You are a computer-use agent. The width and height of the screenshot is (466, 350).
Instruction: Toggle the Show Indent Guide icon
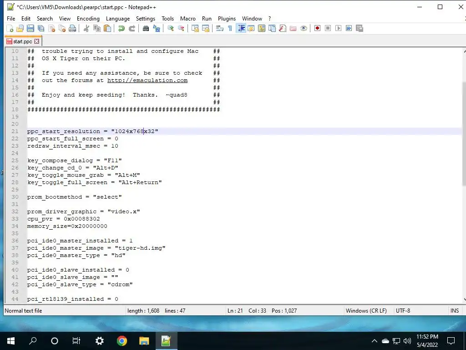[241, 29]
